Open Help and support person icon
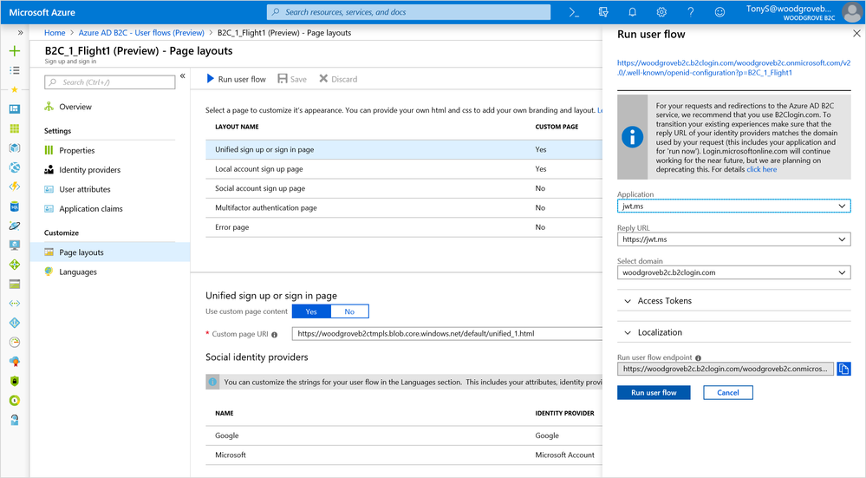The image size is (866, 478). point(15,420)
